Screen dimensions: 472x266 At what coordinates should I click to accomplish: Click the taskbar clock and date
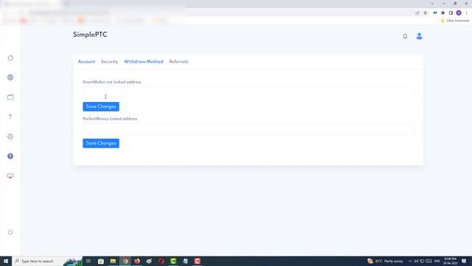pos(451,261)
